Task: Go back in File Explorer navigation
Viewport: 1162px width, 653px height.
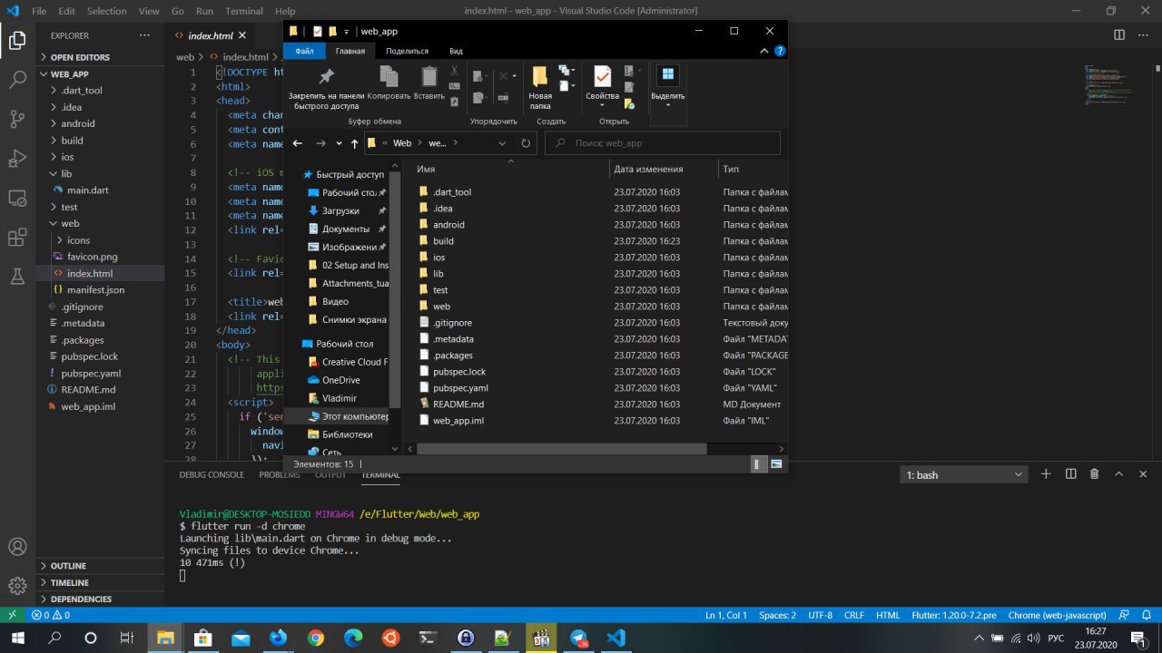Action: pyautogui.click(x=297, y=143)
